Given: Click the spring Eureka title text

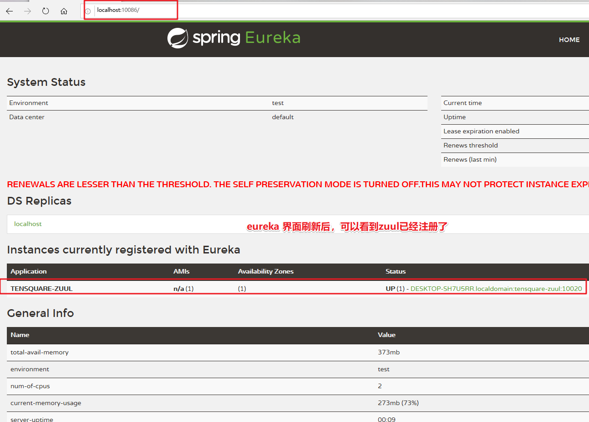Looking at the screenshot, I should point(246,38).
